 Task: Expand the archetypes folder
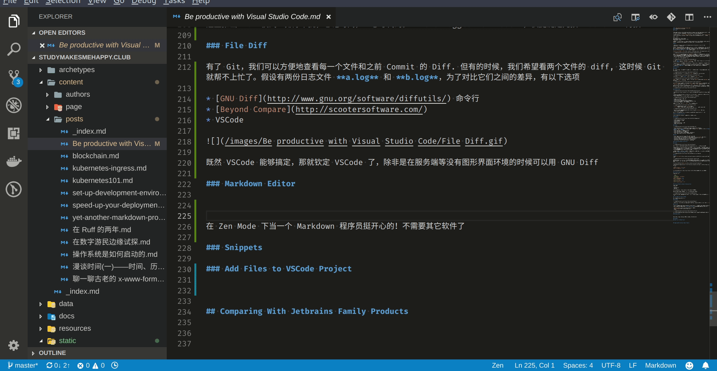pos(97,70)
